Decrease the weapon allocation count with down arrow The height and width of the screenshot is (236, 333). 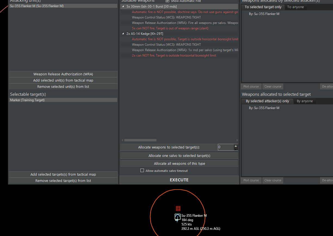236,149
